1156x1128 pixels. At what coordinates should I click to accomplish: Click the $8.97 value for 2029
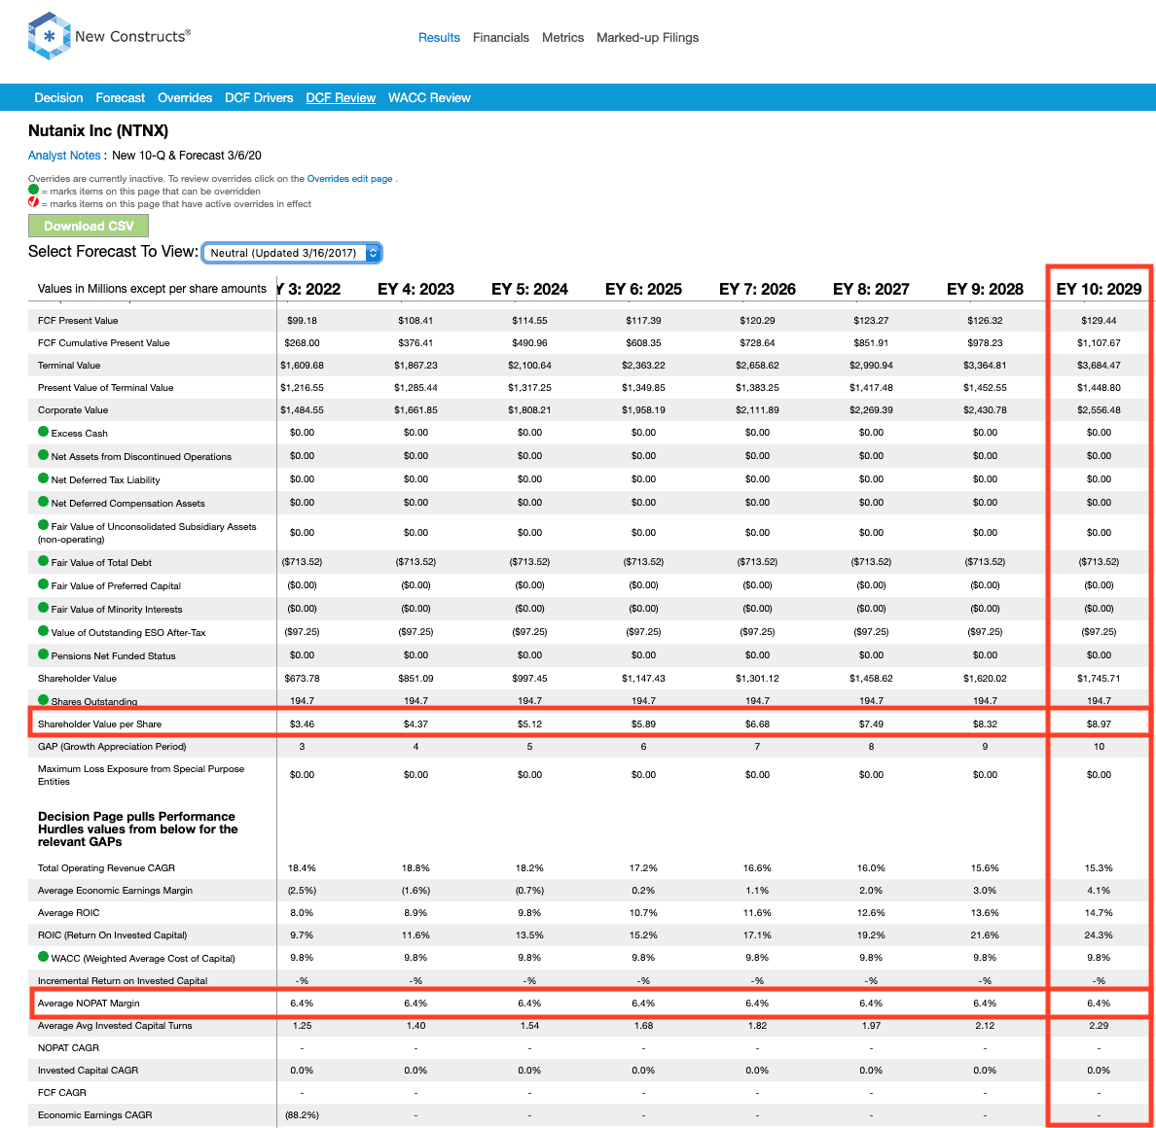(1099, 724)
